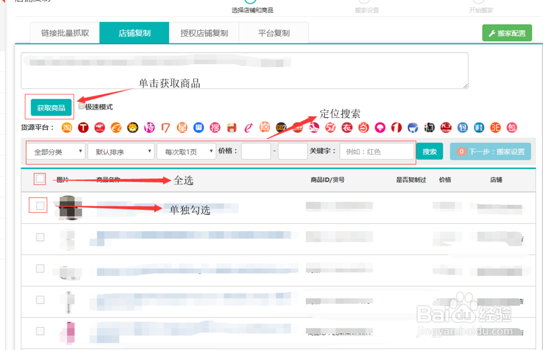Choose the orange Alibaba 1688 platform icon
This screenshot has width=543, height=350.
click(x=116, y=128)
